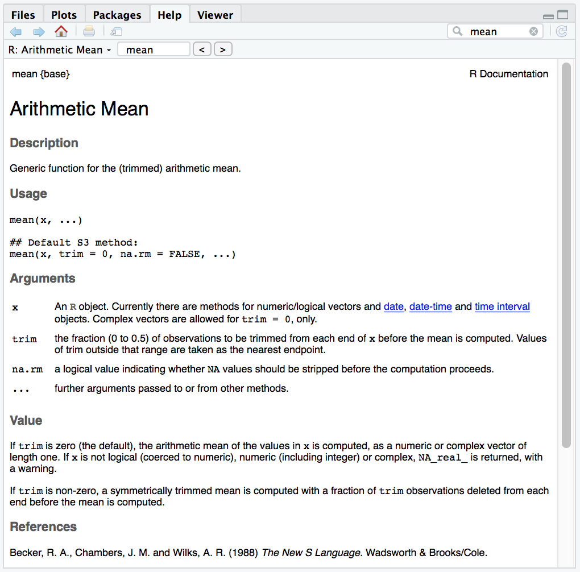This screenshot has width=580, height=572.
Task: Find next match with '>' button
Action: pyautogui.click(x=223, y=50)
